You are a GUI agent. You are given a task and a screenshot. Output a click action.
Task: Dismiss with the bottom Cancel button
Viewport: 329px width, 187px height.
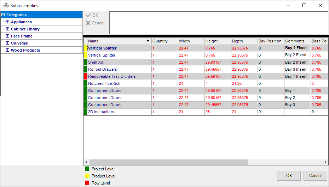point(315,176)
